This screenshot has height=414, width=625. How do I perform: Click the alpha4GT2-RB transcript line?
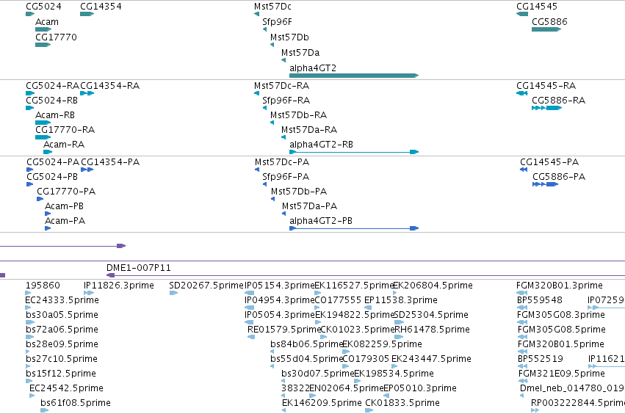(354, 152)
